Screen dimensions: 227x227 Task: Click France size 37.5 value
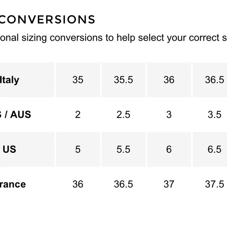[214, 184]
